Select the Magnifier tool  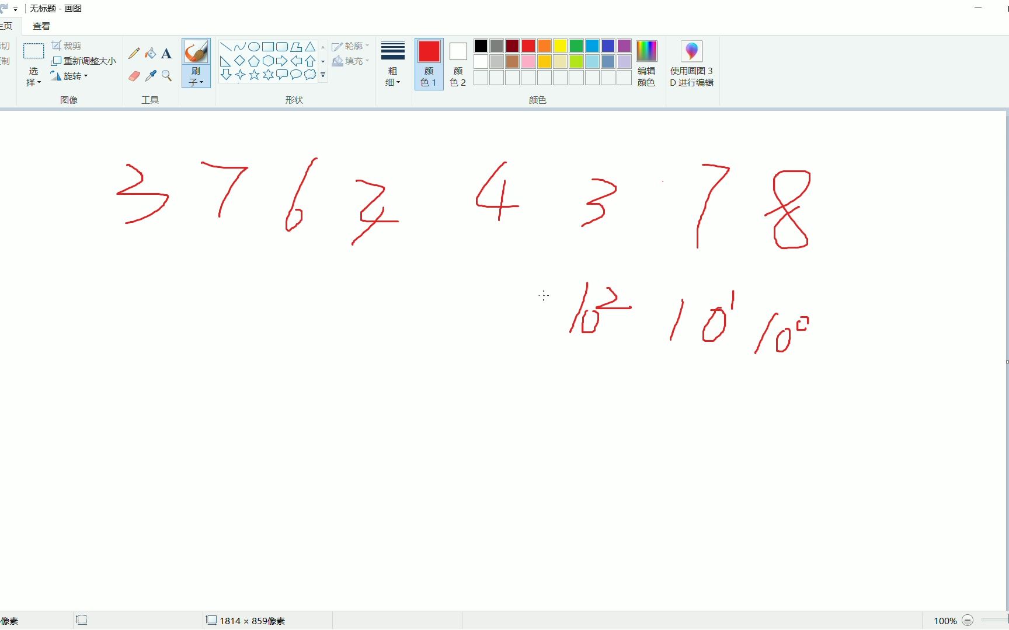tap(166, 76)
